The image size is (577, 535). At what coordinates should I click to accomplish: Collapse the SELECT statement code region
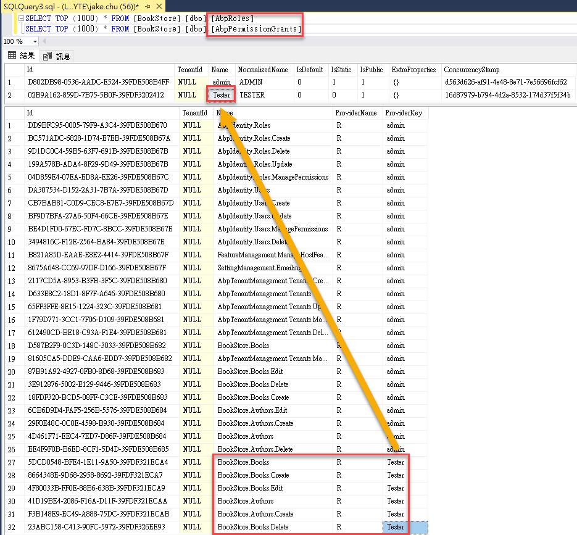click(20, 19)
